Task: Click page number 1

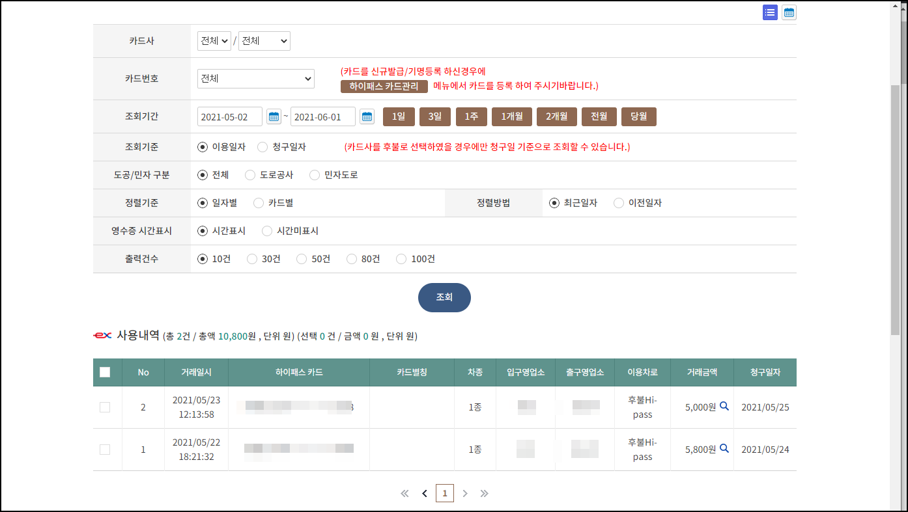Action: tap(445, 493)
